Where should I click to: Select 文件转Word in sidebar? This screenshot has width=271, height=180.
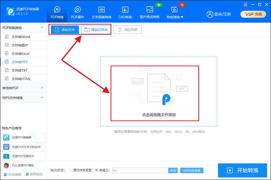23,37
